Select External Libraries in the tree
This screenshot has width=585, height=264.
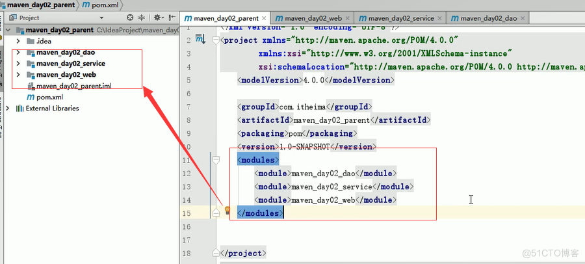(52, 109)
